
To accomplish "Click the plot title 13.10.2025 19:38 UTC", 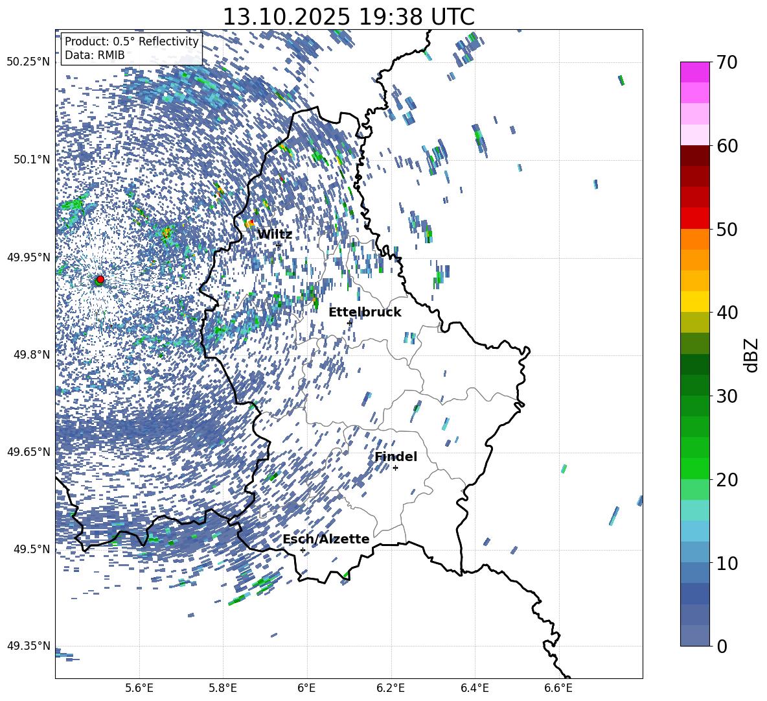I will (349, 17).
